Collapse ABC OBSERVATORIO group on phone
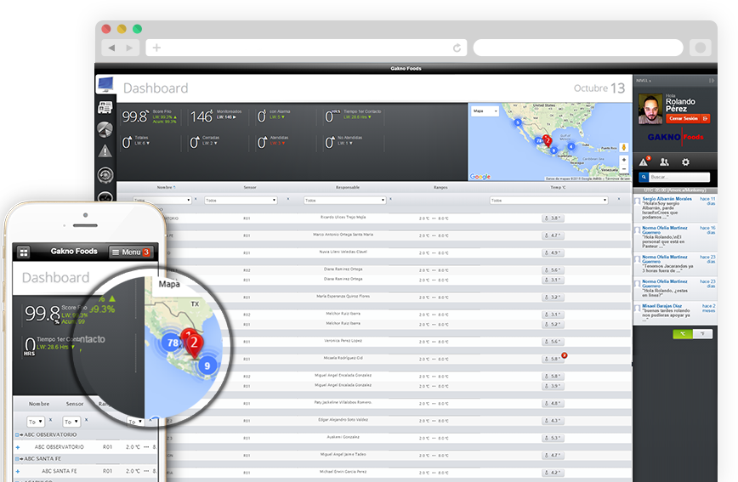 (x=17, y=435)
